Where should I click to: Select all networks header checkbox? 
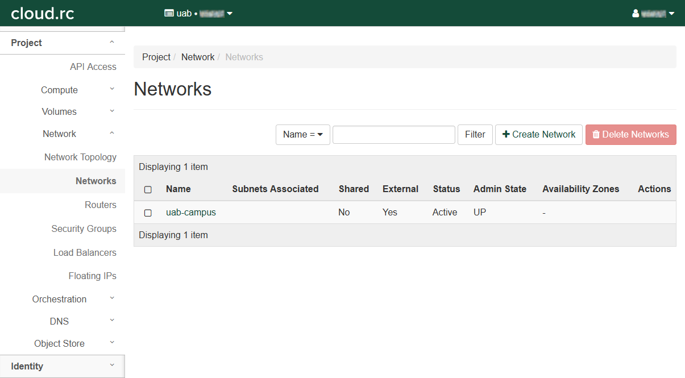click(148, 189)
